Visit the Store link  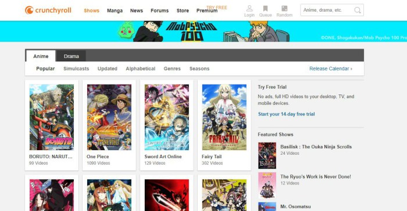tap(183, 10)
